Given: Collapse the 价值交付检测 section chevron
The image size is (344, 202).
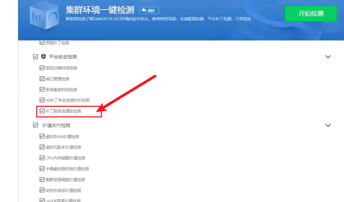Looking at the screenshot, I should tap(328, 125).
